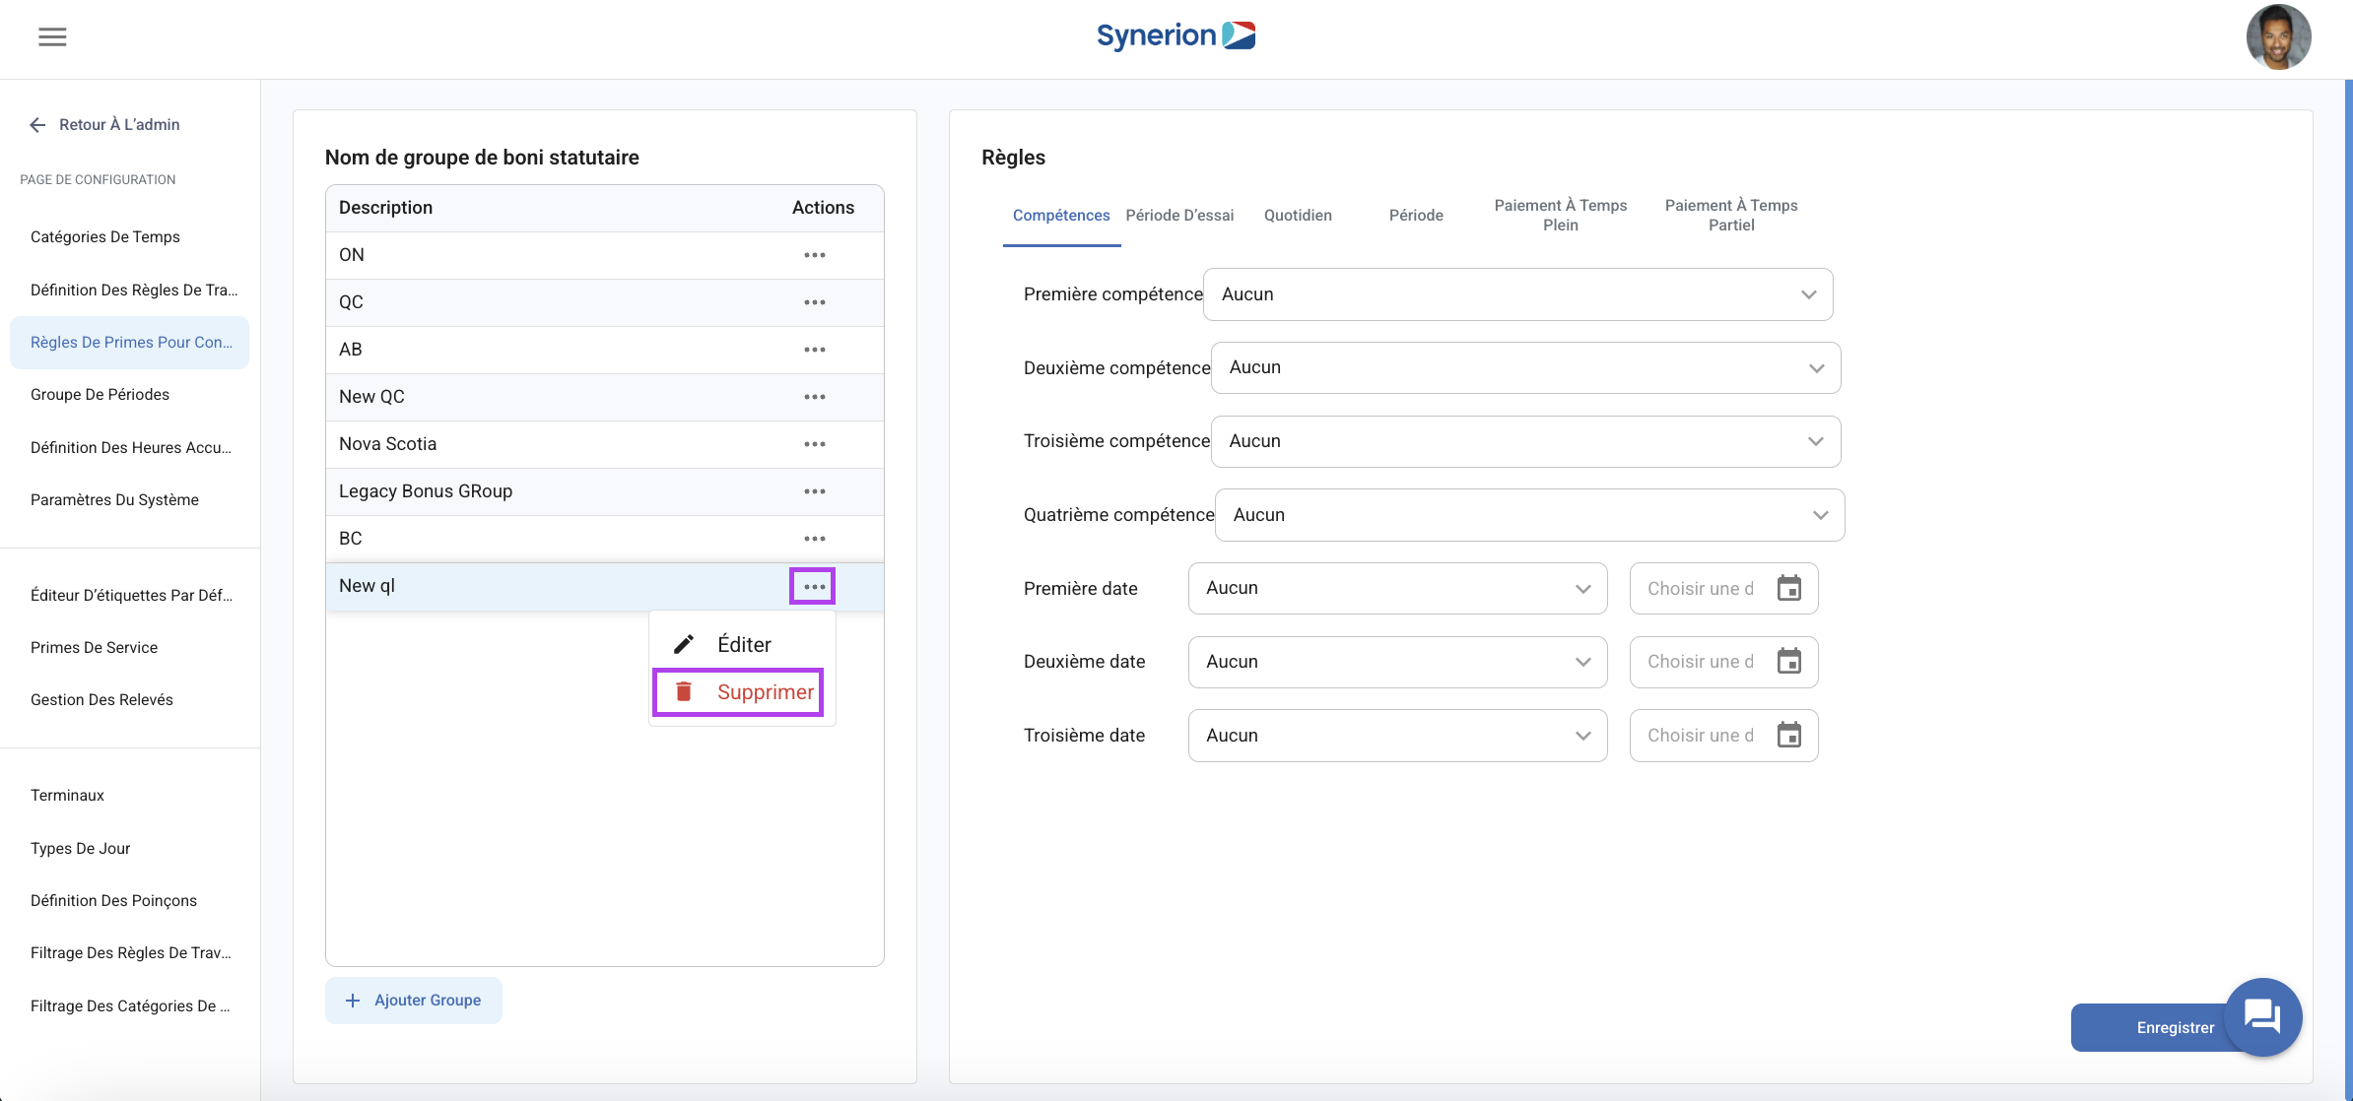Open the hamburger navigation menu
Image resolution: width=2353 pixels, height=1101 pixels.
pyautogui.click(x=52, y=37)
